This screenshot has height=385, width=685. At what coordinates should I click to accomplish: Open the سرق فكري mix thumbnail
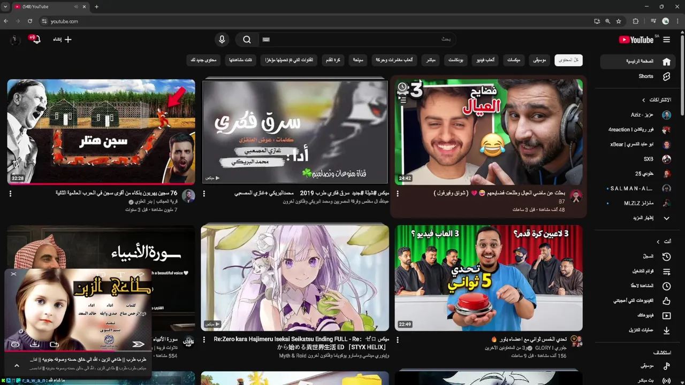(x=295, y=132)
